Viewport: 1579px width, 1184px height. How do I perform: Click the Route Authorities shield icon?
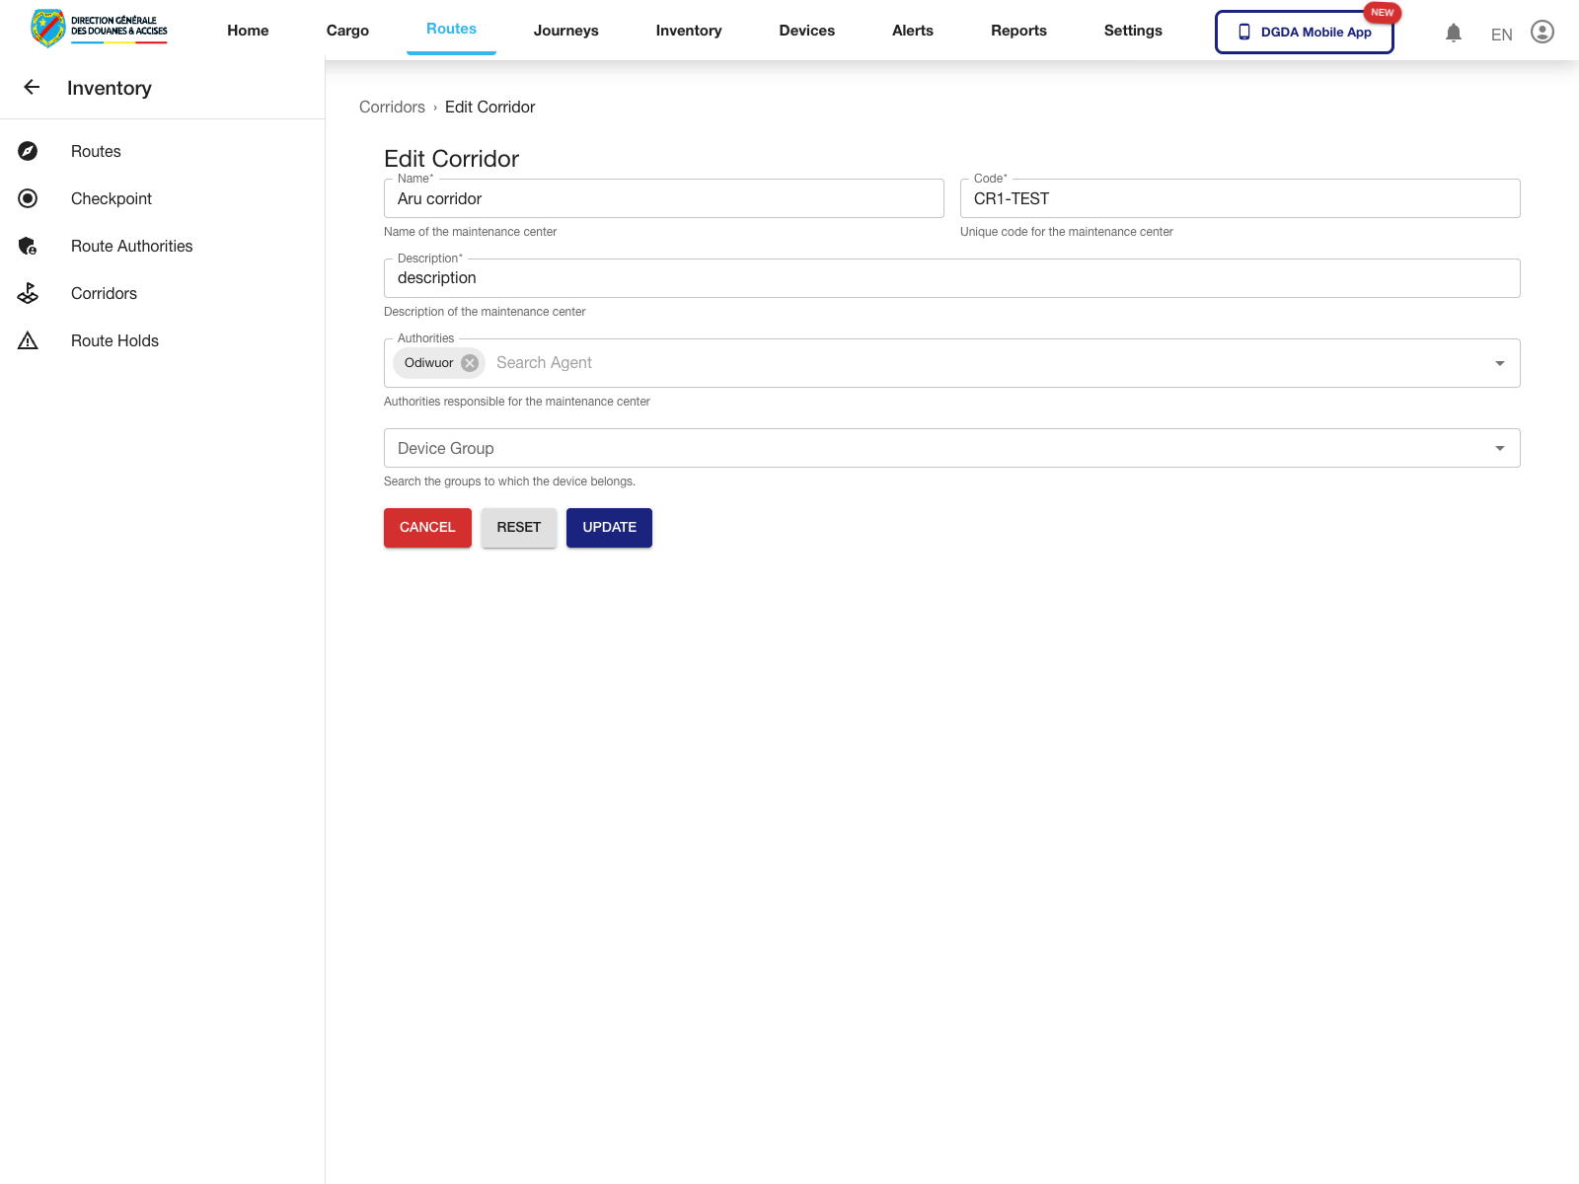tap(28, 246)
